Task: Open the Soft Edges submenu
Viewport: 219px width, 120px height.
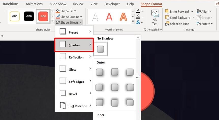Action: click(74, 81)
